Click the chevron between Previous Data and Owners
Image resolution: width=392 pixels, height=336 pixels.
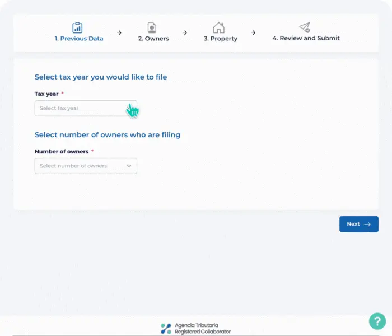[x=120, y=33]
